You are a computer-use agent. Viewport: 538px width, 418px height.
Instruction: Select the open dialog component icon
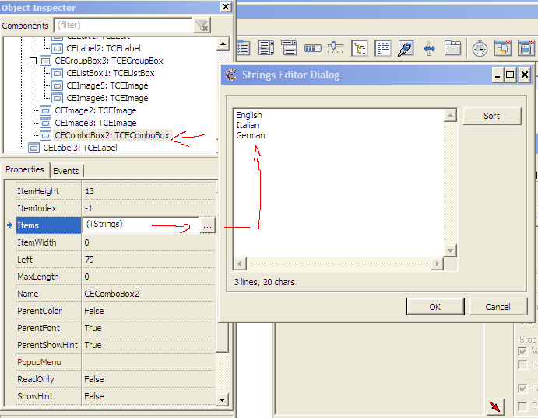click(503, 48)
